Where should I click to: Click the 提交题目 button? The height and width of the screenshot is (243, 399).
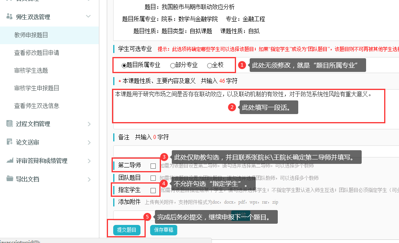pos(126,230)
